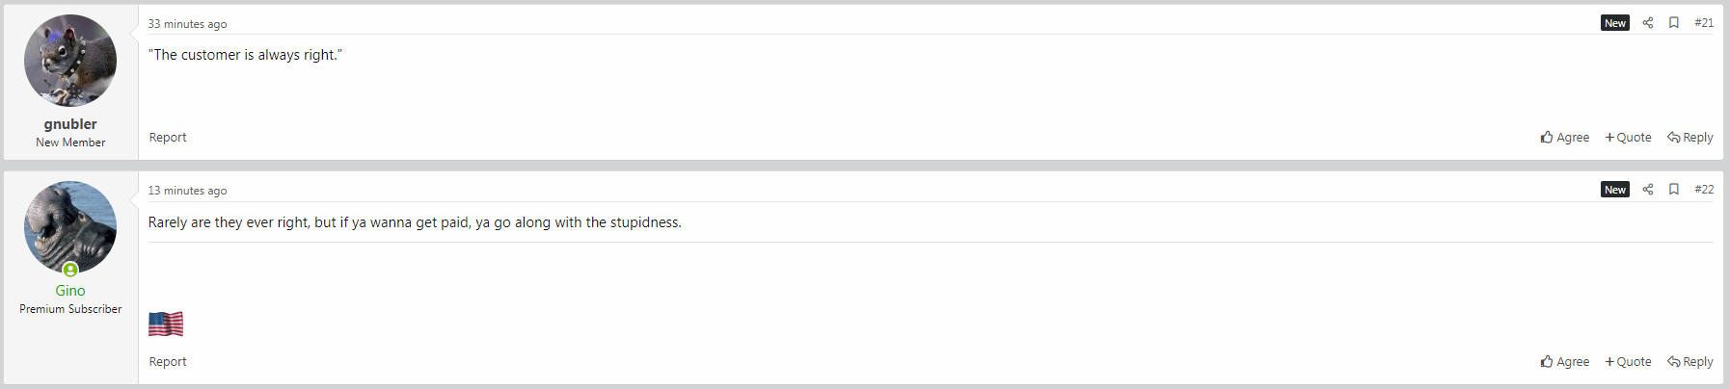This screenshot has width=1730, height=389.
Task: Share post #22 via share icon
Action: tap(1648, 190)
